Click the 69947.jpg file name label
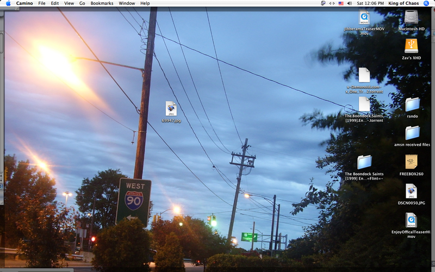This screenshot has height=272, width=435. pos(171,120)
